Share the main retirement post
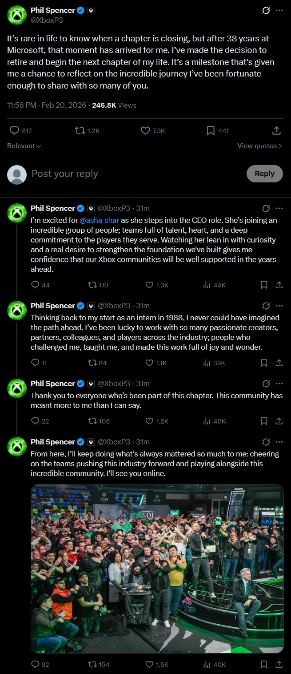Image resolution: width=291 pixels, height=674 pixels. click(276, 131)
